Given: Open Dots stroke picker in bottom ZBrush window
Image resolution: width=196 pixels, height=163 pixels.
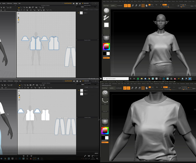Looking at the screenshot, I should point(105,101).
